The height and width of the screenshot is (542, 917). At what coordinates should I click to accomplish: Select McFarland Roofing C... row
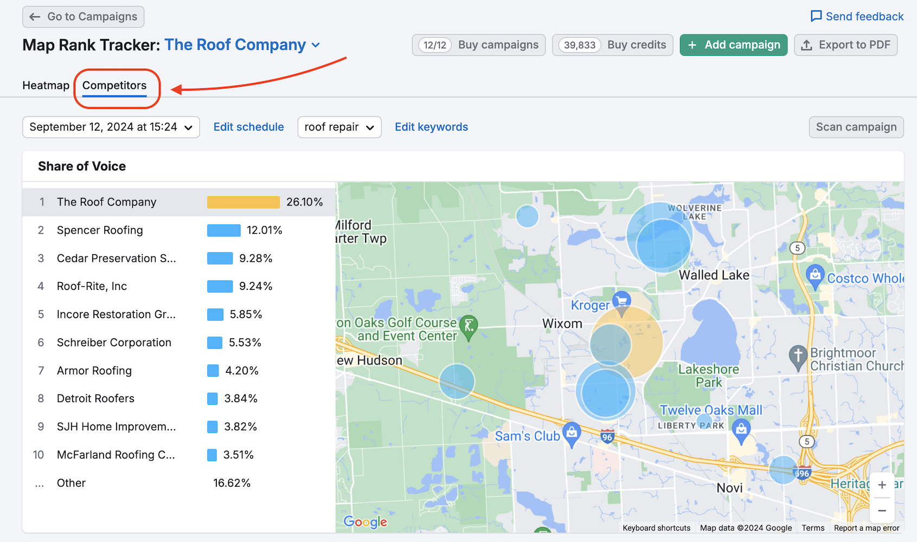pyautogui.click(x=179, y=455)
